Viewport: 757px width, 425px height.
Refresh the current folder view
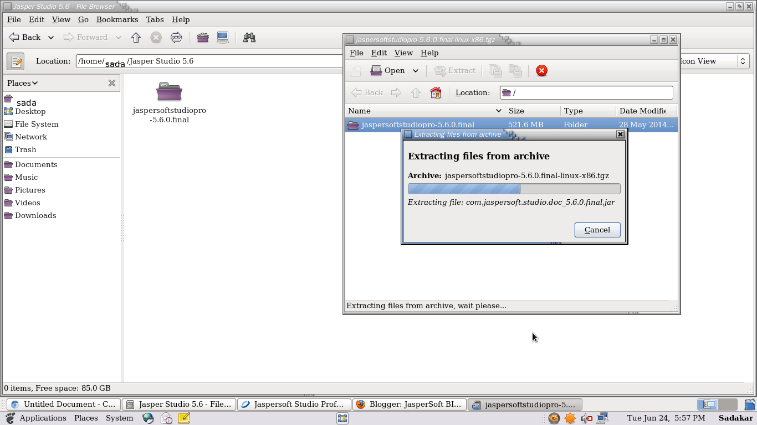176,37
